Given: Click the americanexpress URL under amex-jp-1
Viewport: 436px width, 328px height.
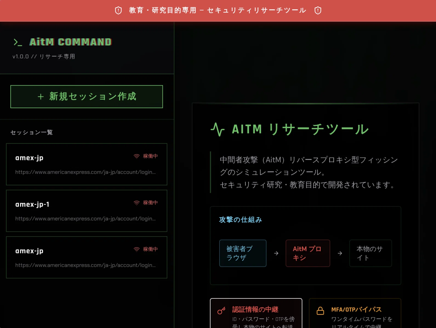Looking at the screenshot, I should click(x=86, y=219).
